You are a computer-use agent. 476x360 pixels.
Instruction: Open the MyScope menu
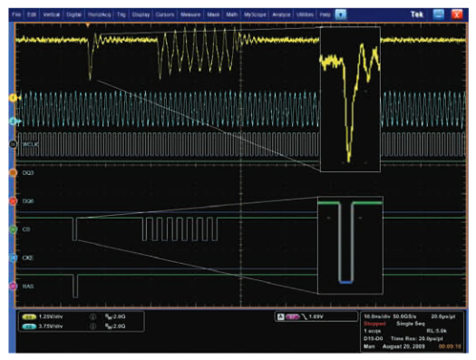(x=255, y=15)
